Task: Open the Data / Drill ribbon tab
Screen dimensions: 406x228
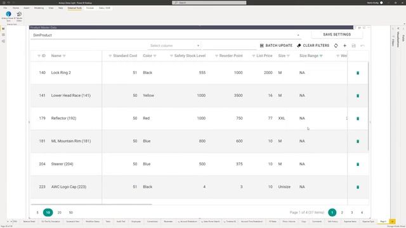Action: (104, 8)
